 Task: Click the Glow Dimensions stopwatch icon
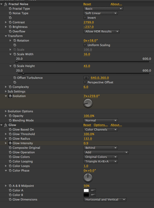[10, 199]
